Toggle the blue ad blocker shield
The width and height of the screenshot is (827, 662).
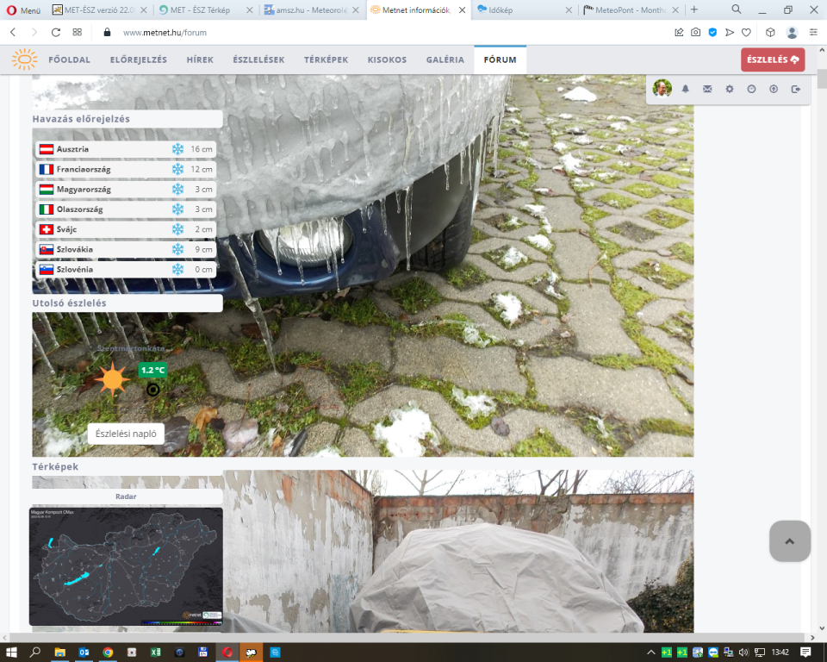point(712,32)
